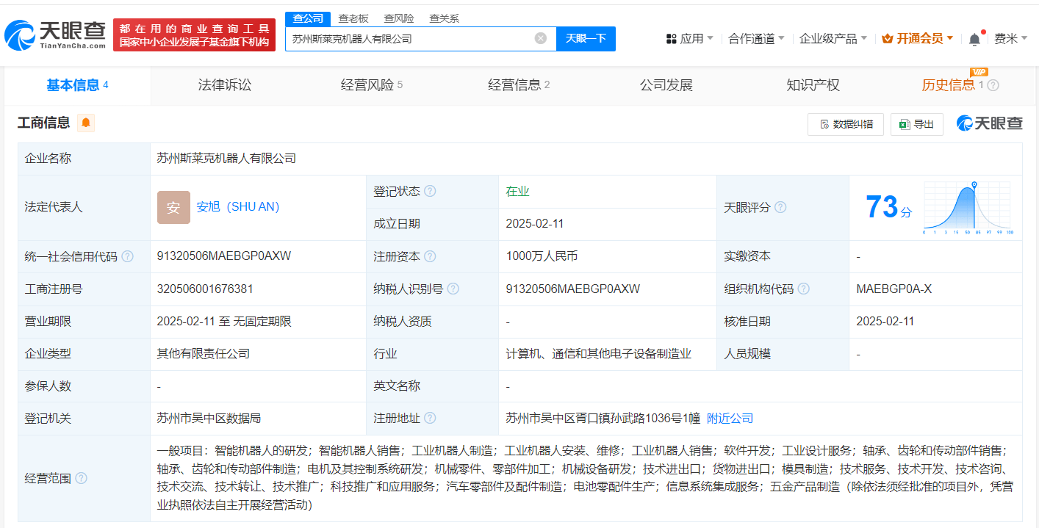This screenshot has width=1039, height=528.
Task: Open legal representative 安旭 link
Action: [x=238, y=207]
